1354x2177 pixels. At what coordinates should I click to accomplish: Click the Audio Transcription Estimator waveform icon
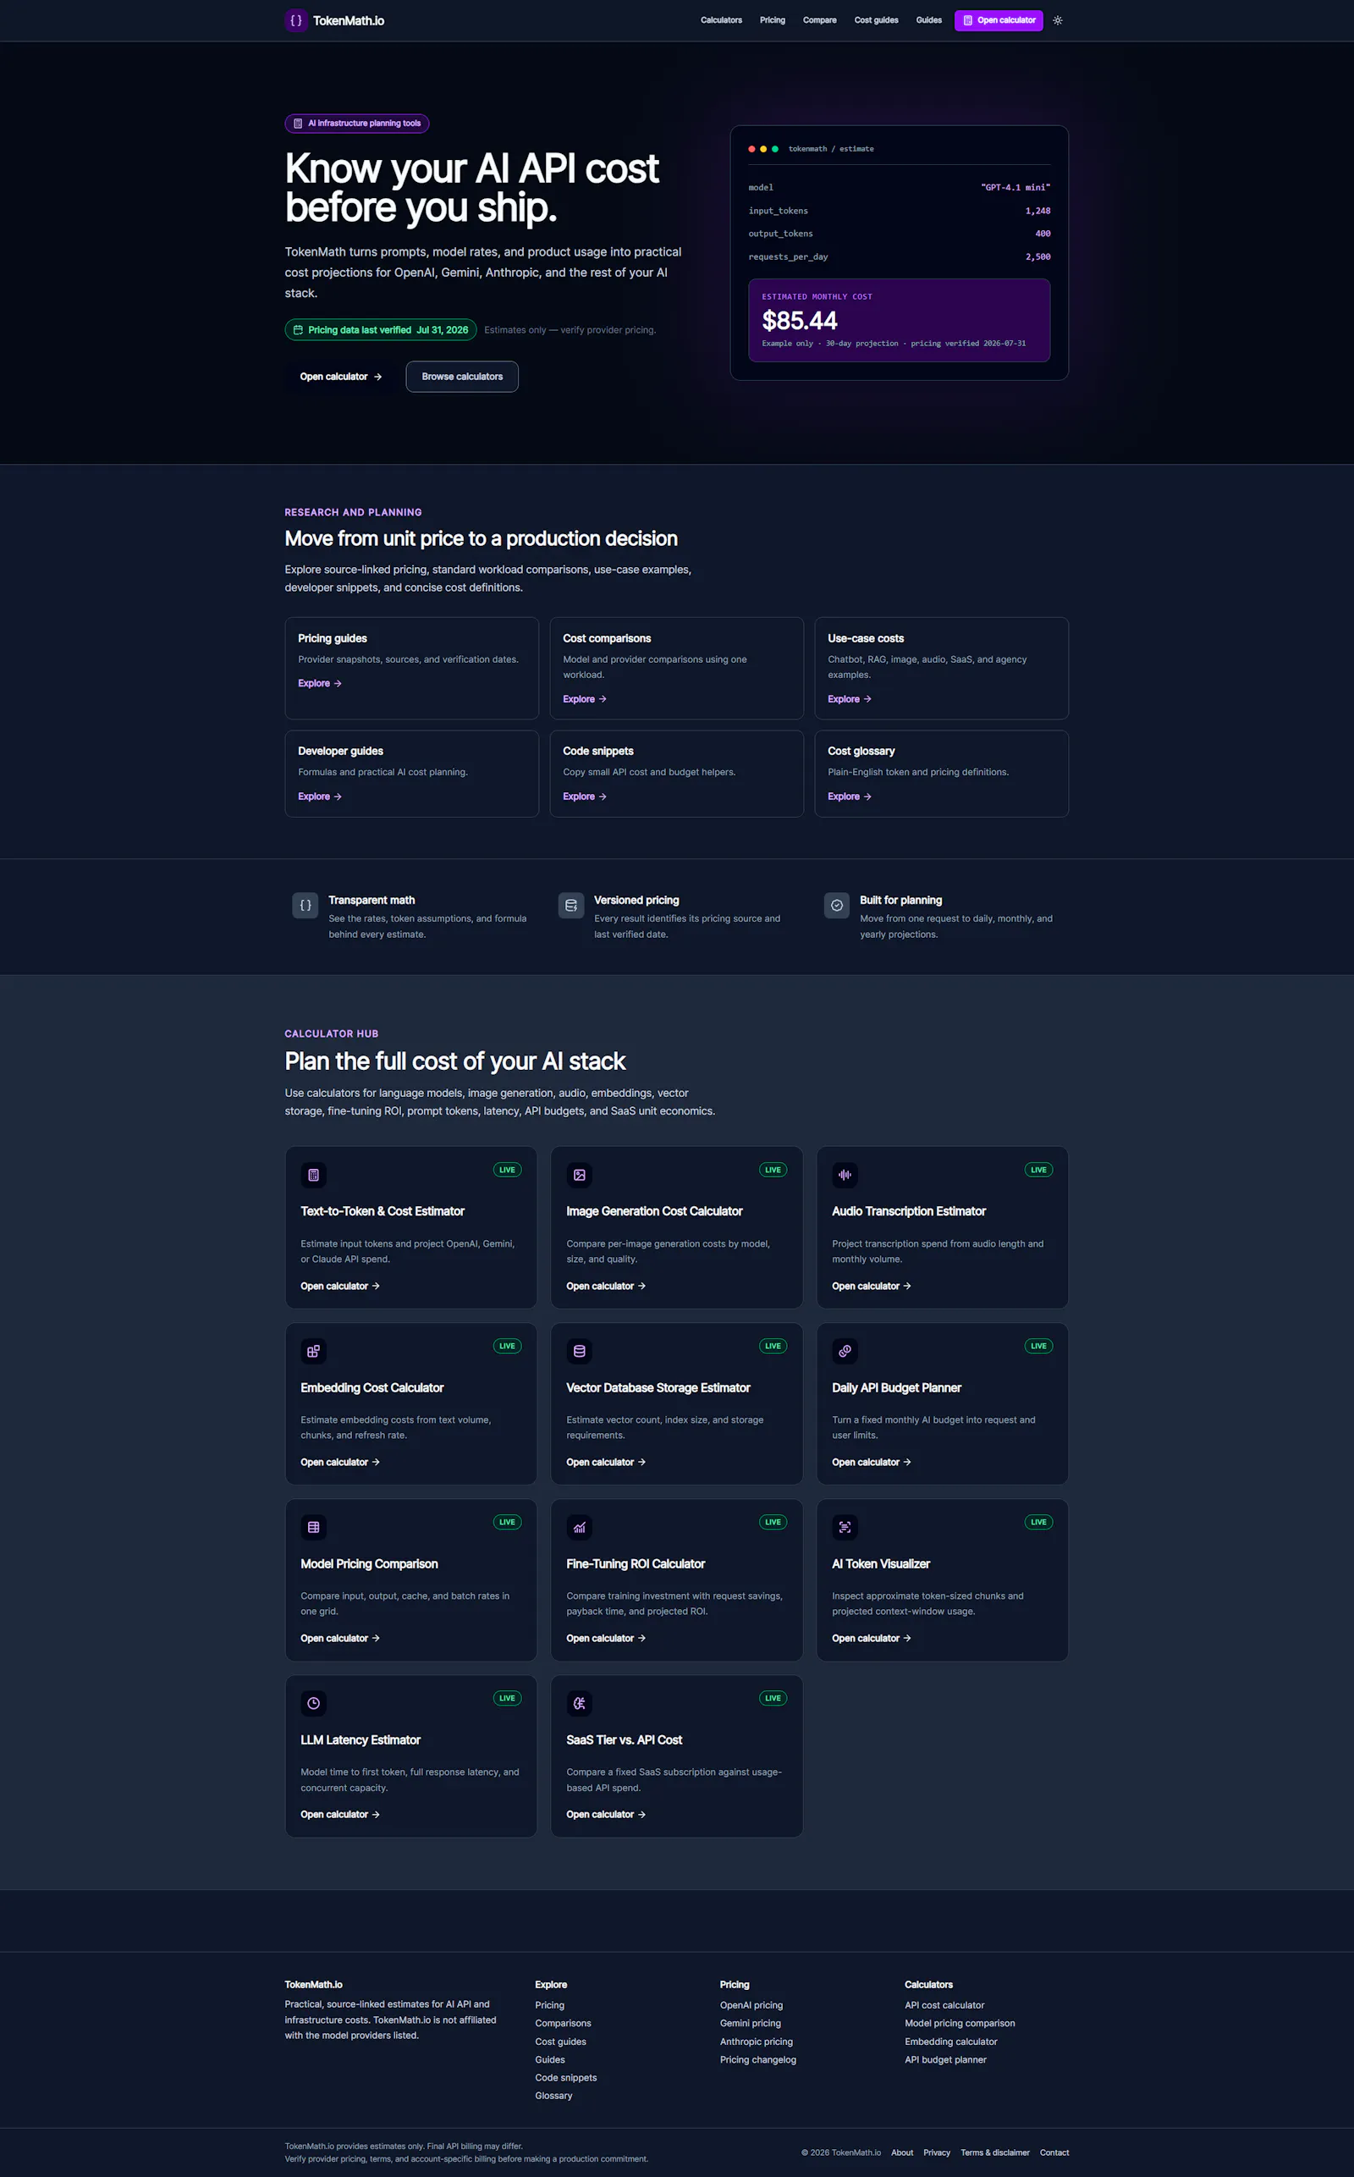[x=845, y=1175]
